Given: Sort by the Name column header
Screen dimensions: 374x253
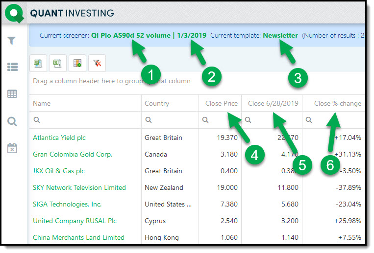Looking at the screenshot, I should click(x=42, y=103).
